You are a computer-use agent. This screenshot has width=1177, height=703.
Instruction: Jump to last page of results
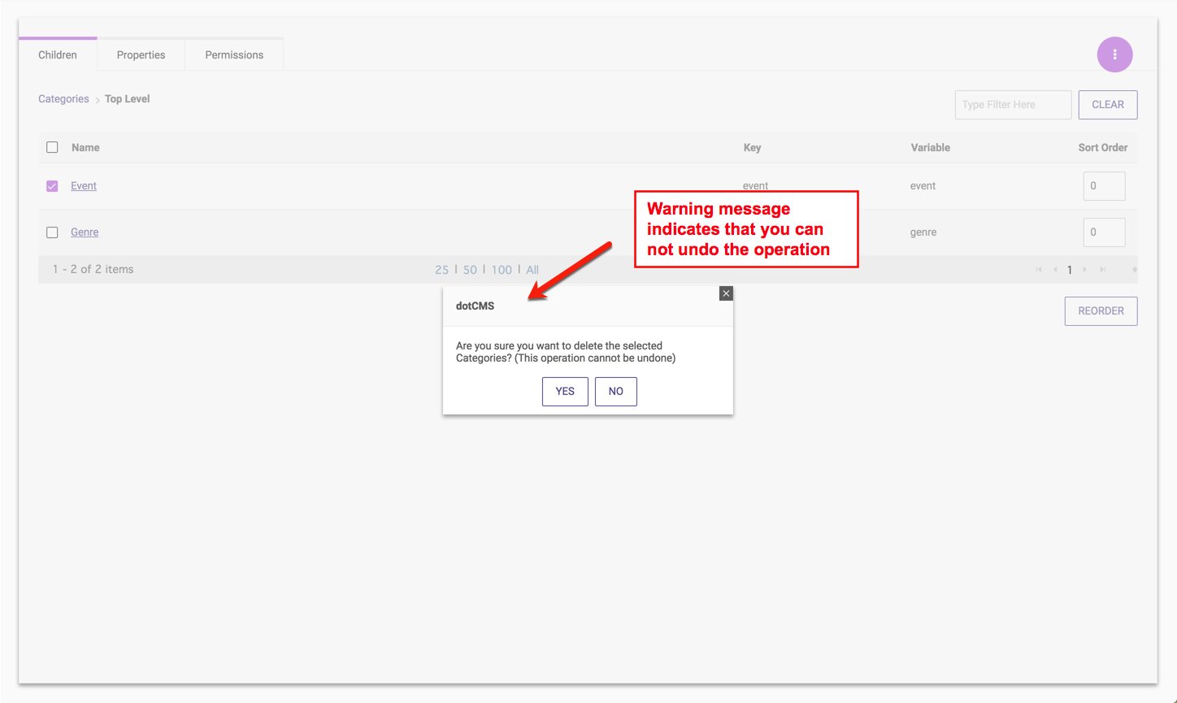[1102, 270]
